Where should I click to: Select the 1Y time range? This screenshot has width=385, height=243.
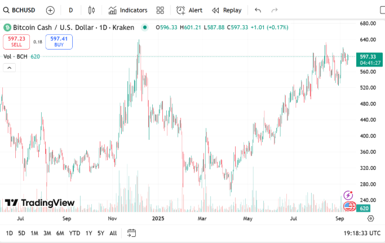click(x=88, y=233)
